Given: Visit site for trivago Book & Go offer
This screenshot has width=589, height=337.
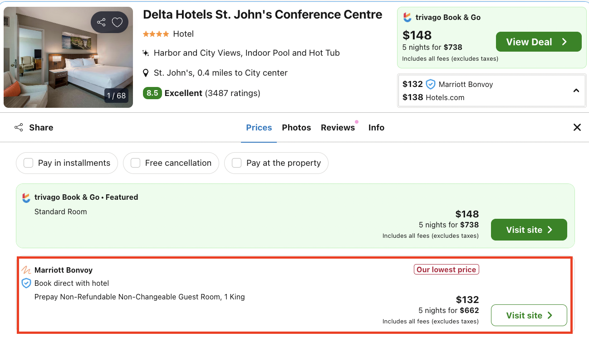Looking at the screenshot, I should coord(529,230).
